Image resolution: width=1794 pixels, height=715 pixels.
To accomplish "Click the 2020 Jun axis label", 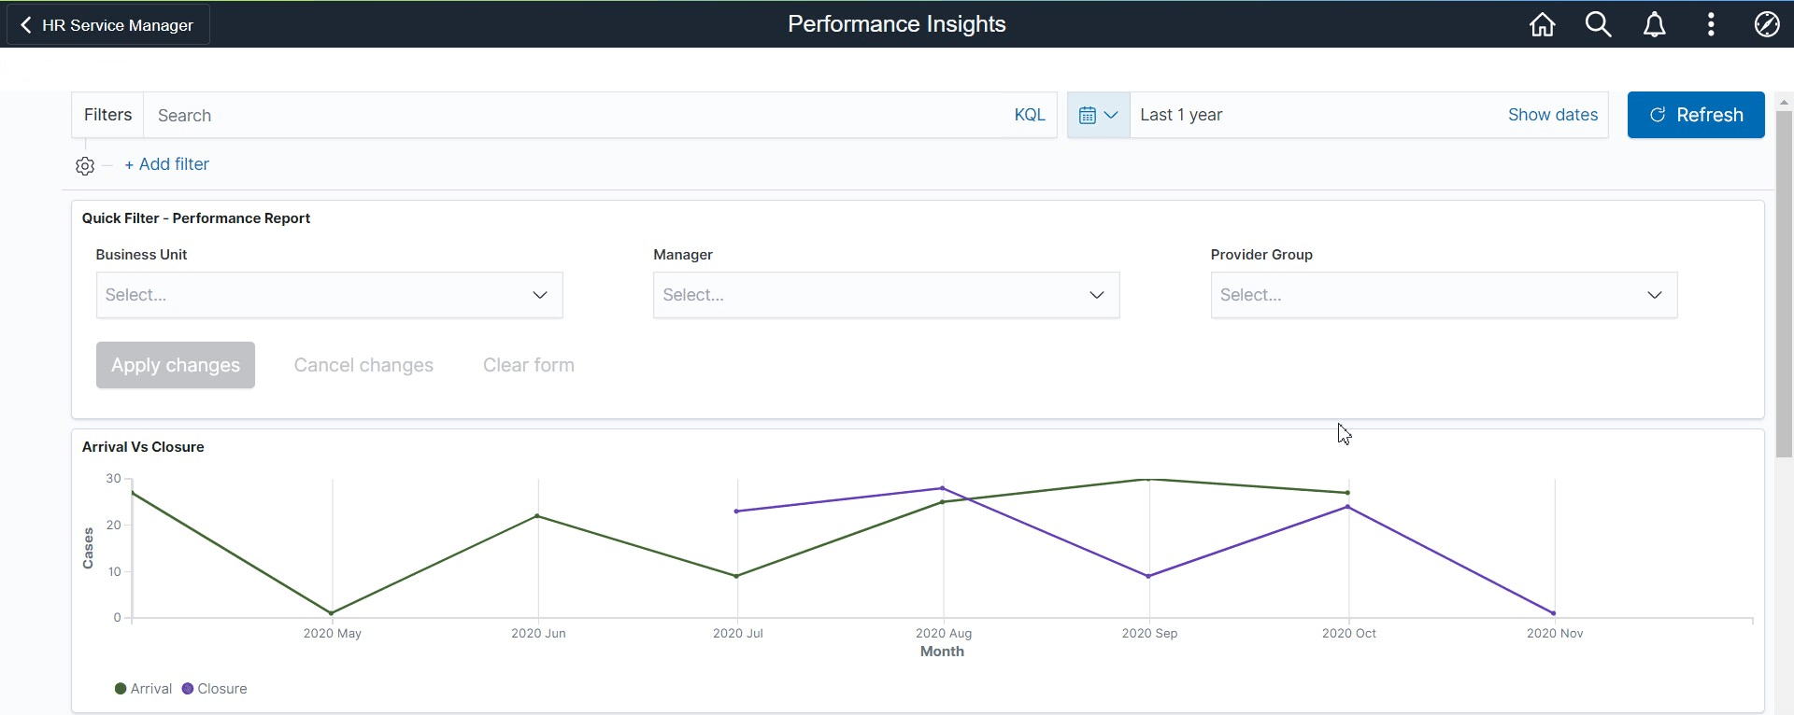I will (538, 633).
